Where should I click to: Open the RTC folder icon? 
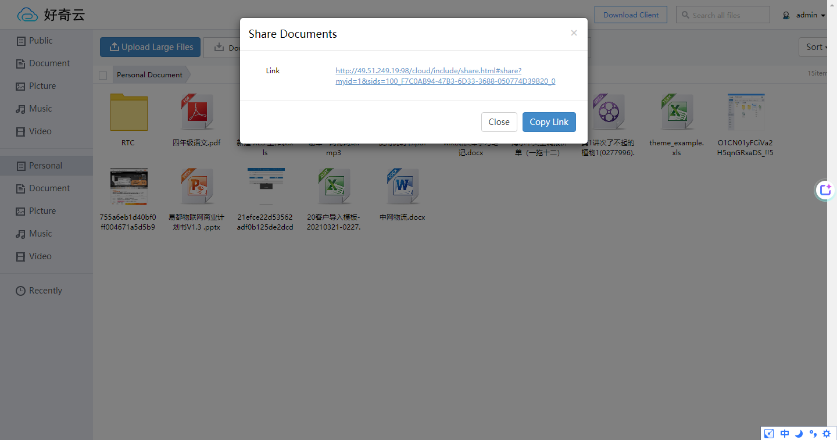[128, 112]
